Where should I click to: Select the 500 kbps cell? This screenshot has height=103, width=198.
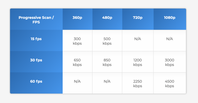pos(107,41)
